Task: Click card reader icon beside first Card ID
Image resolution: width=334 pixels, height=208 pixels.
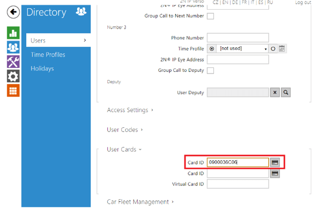Action: (x=275, y=162)
